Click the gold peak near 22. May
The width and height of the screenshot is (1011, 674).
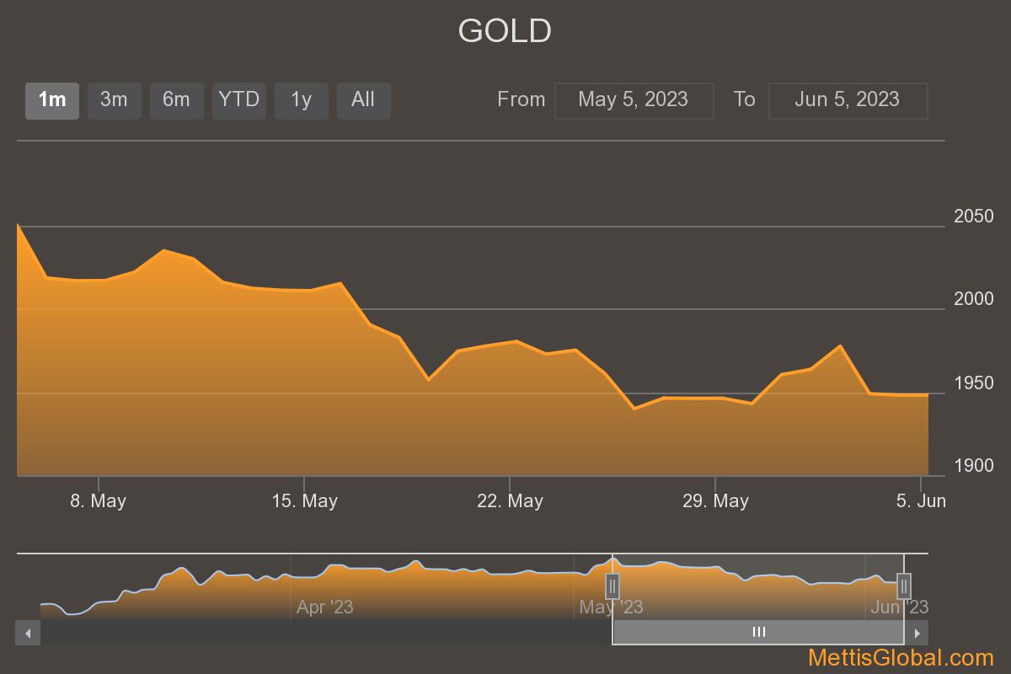516,341
